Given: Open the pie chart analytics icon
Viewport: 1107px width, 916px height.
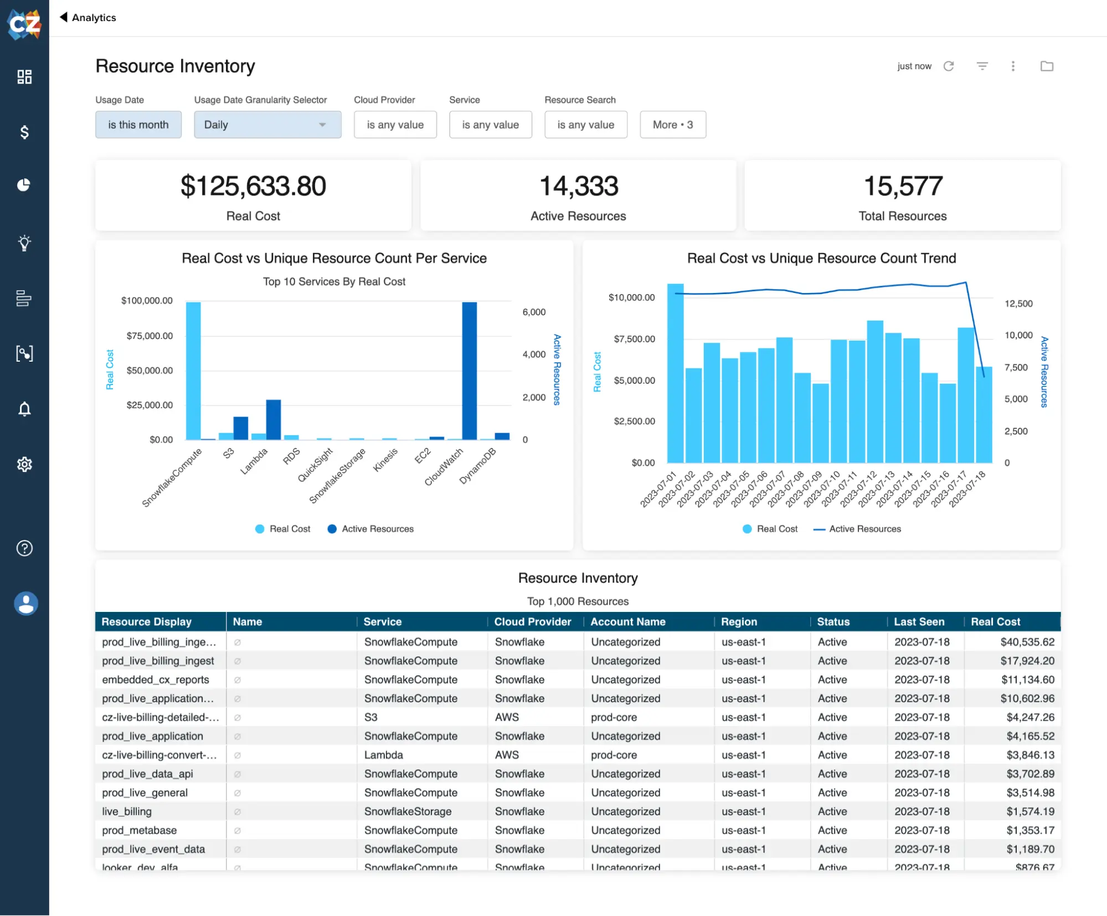Looking at the screenshot, I should click(24, 185).
